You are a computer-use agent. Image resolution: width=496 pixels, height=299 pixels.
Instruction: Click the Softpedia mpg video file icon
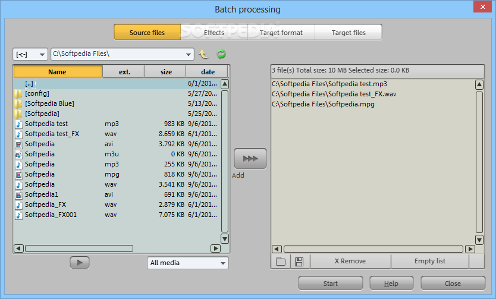18,175
